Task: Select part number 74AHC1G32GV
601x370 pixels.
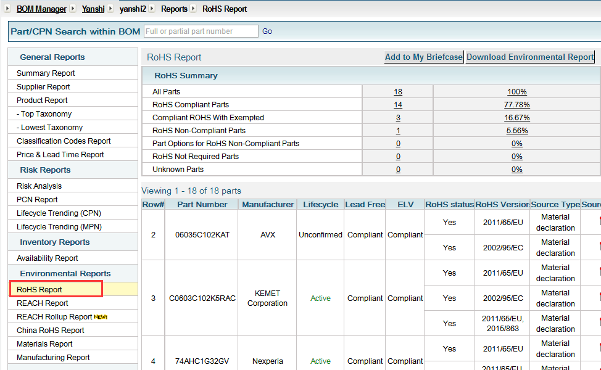Action: 202,361
